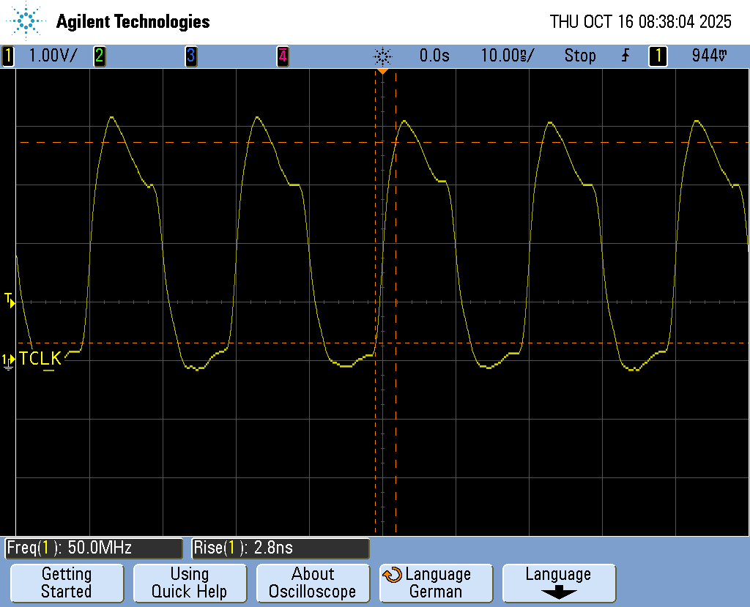The height and width of the screenshot is (607, 750).
Task: Toggle the Stop run status indicator
Action: coord(579,56)
